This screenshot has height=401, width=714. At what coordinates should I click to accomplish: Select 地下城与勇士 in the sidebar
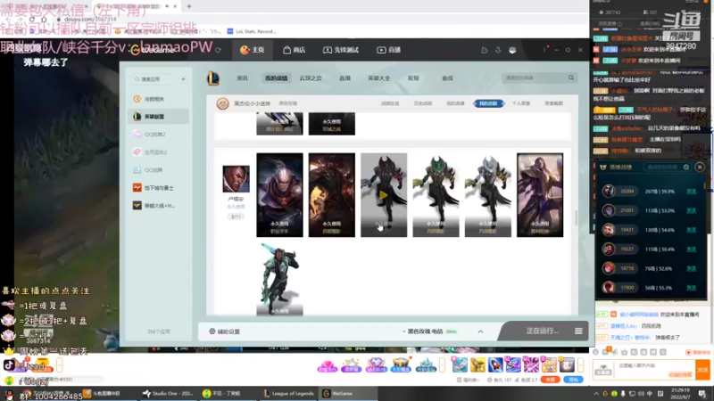(159, 188)
